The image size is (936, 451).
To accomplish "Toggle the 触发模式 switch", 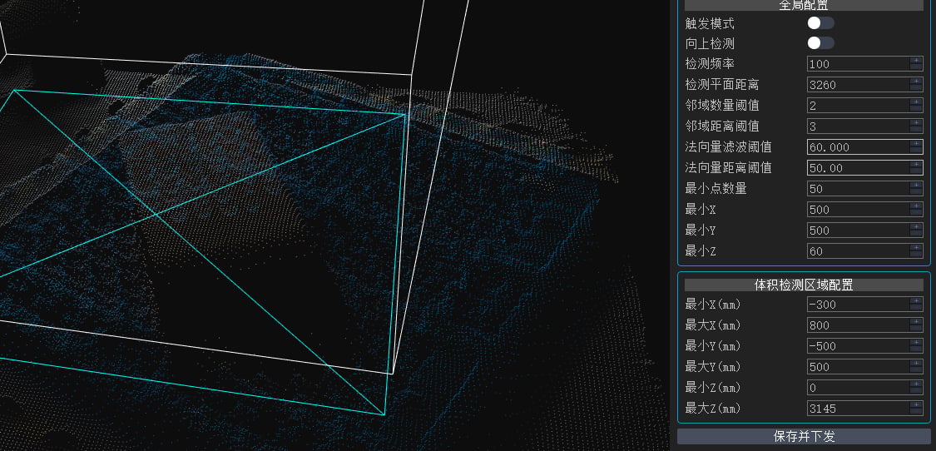I will [x=821, y=23].
